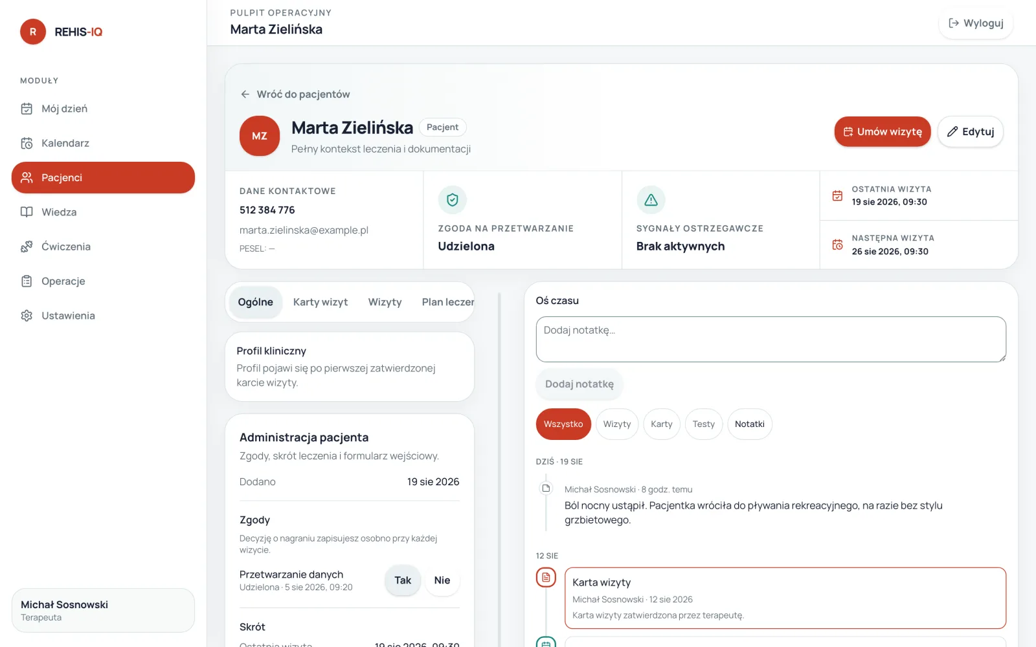Click the Pacjenci people icon

click(27, 177)
